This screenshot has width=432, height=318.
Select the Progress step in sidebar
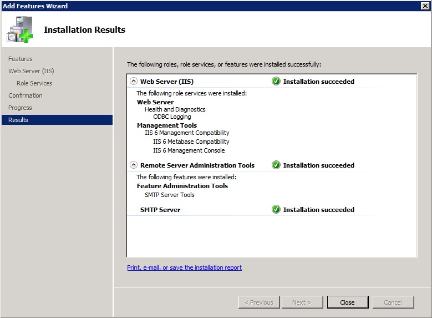coord(20,108)
